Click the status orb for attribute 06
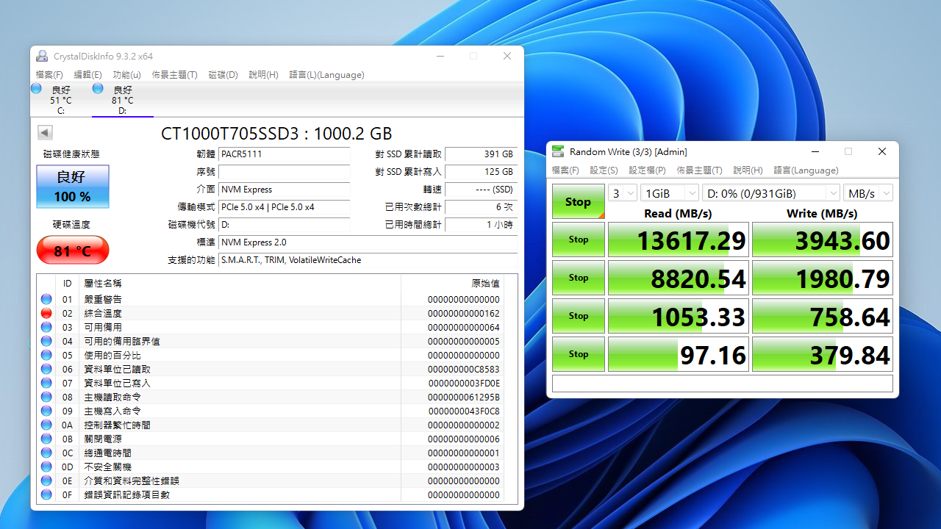The image size is (941, 529). tap(46, 369)
